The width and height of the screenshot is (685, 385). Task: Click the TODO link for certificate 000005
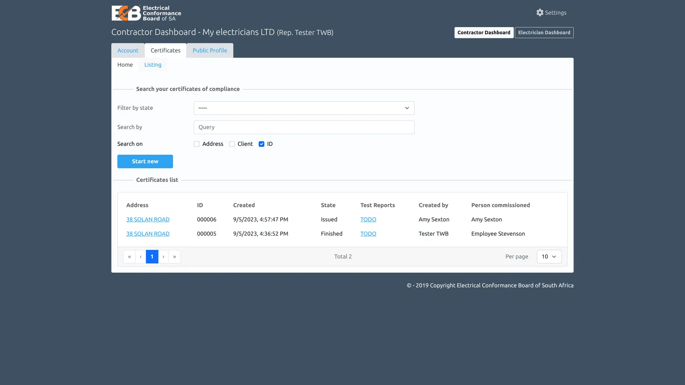[x=368, y=233]
